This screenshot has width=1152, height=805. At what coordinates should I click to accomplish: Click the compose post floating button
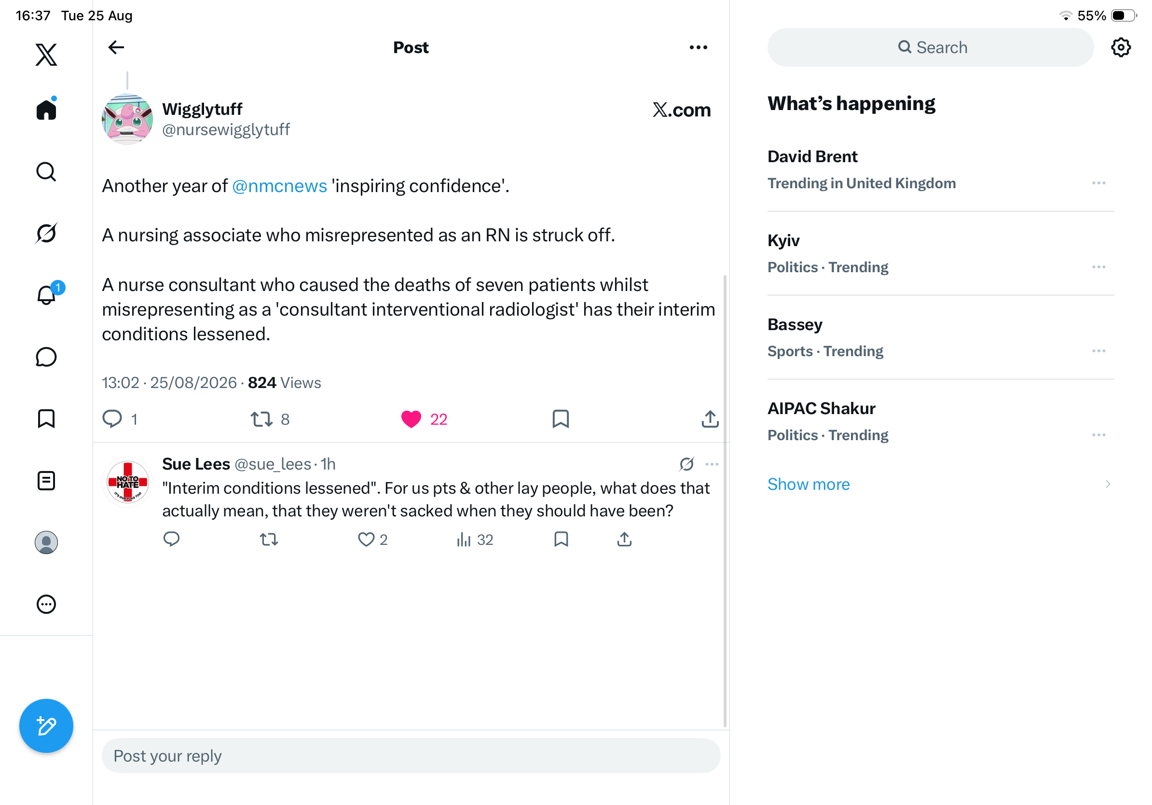coord(46,726)
